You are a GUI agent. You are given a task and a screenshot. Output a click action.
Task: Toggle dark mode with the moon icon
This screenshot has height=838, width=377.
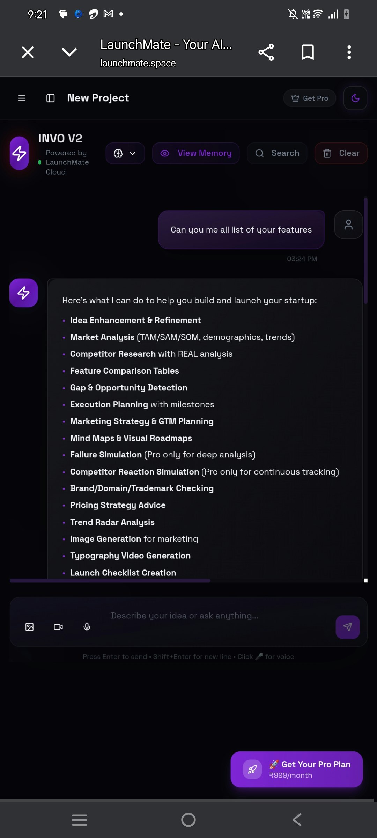[355, 98]
